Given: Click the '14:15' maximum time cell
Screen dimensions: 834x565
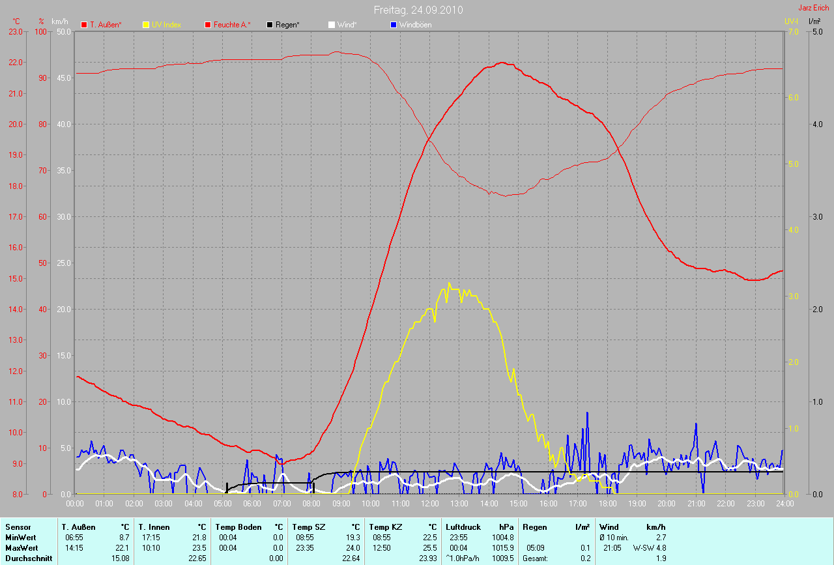Looking at the screenshot, I should point(74,548).
